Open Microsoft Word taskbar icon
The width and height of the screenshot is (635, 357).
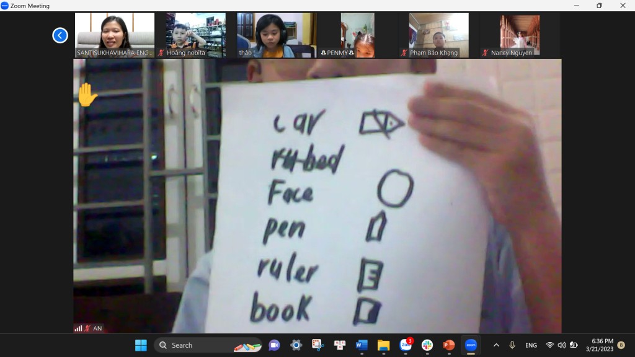tap(362, 345)
